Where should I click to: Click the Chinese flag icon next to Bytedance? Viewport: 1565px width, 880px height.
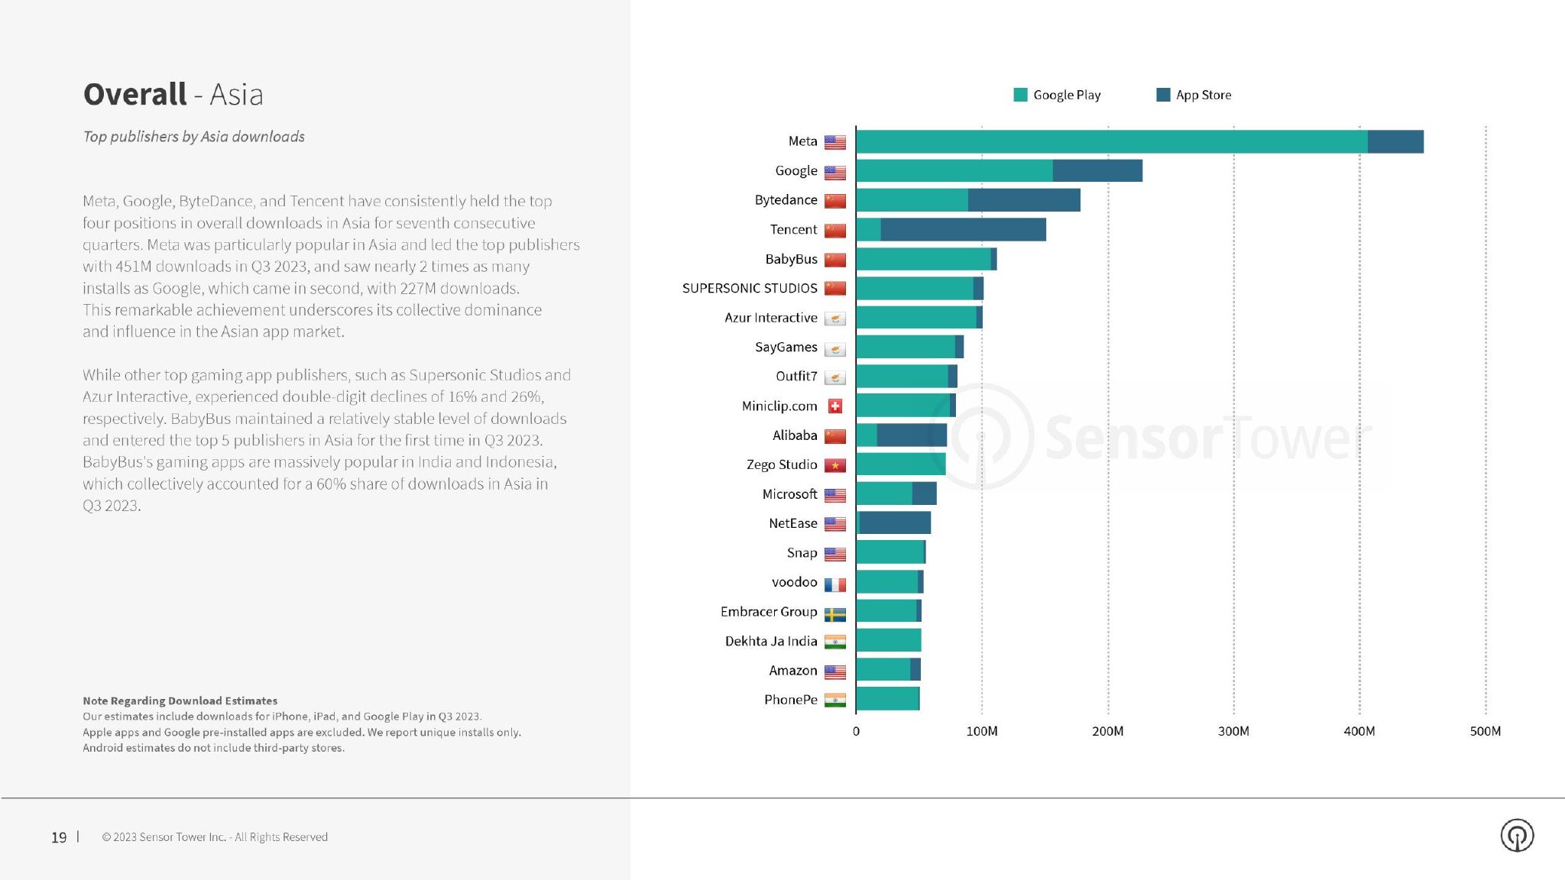click(836, 200)
